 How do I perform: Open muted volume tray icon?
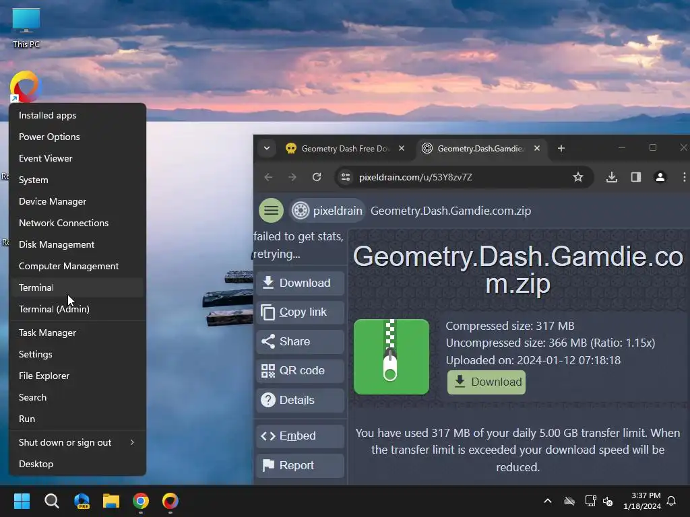(x=608, y=501)
